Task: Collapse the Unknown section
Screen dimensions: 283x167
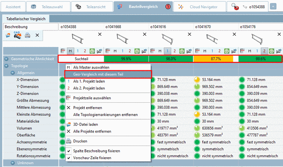Action: point(12,163)
